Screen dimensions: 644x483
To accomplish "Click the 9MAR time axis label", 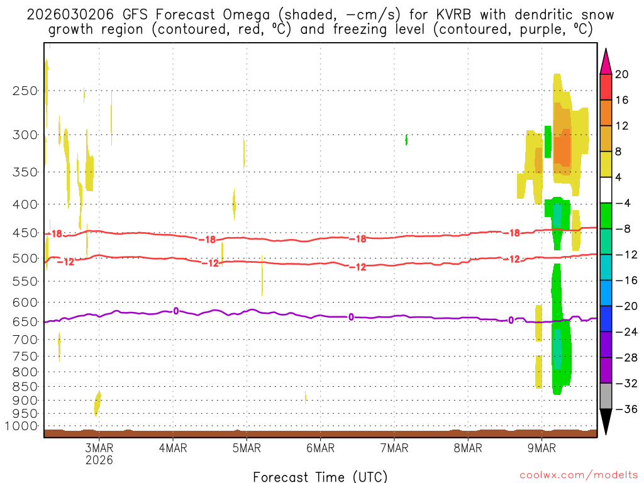I will click(x=541, y=448).
